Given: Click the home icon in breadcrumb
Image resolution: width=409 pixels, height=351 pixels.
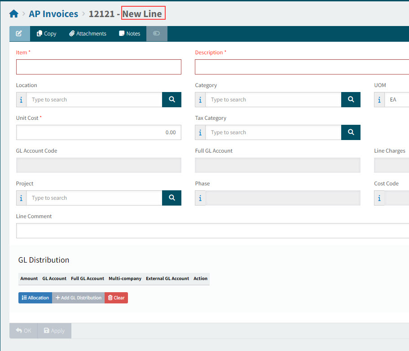Looking at the screenshot, I should click(14, 14).
